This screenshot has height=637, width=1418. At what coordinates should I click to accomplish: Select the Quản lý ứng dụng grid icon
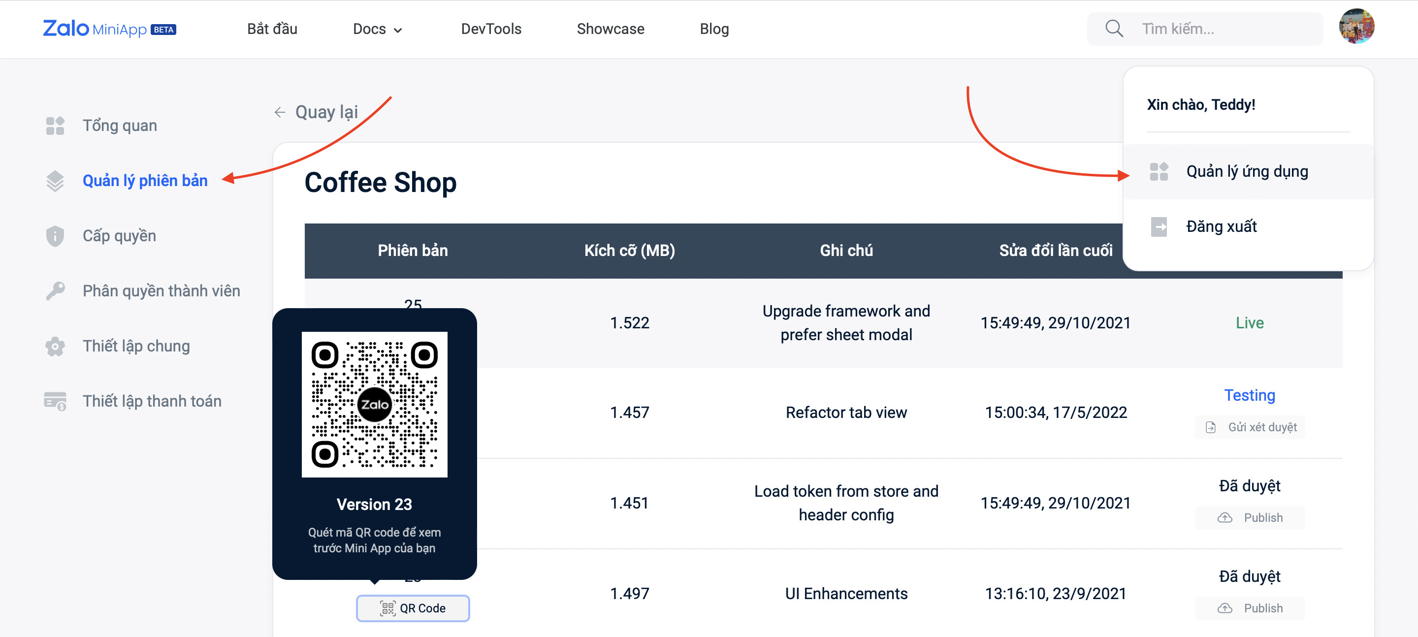click(x=1160, y=171)
